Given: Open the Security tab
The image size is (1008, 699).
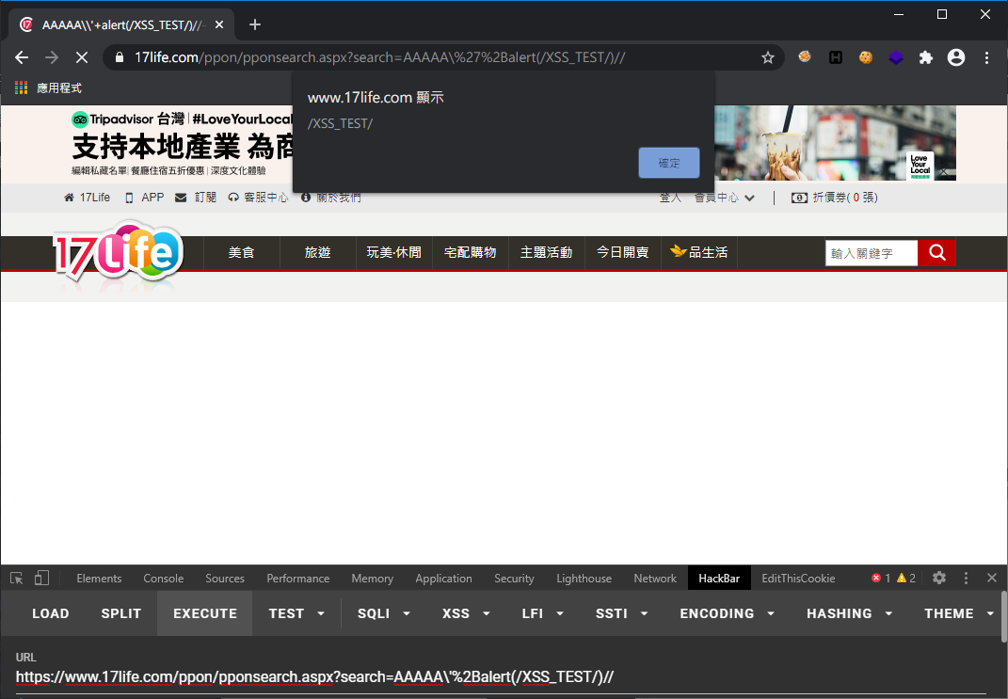Looking at the screenshot, I should (514, 579).
